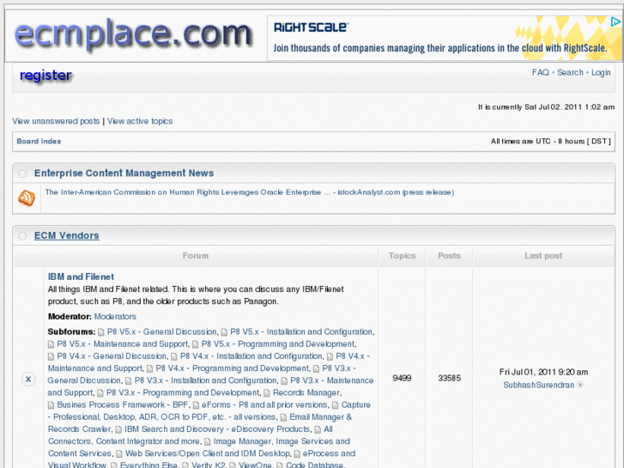Image resolution: width=624 pixels, height=468 pixels.
Task: Open the Search page
Action: click(570, 73)
